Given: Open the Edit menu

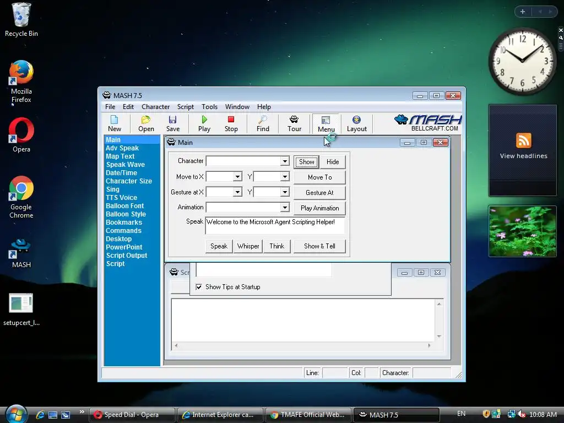Looking at the screenshot, I should [128, 107].
